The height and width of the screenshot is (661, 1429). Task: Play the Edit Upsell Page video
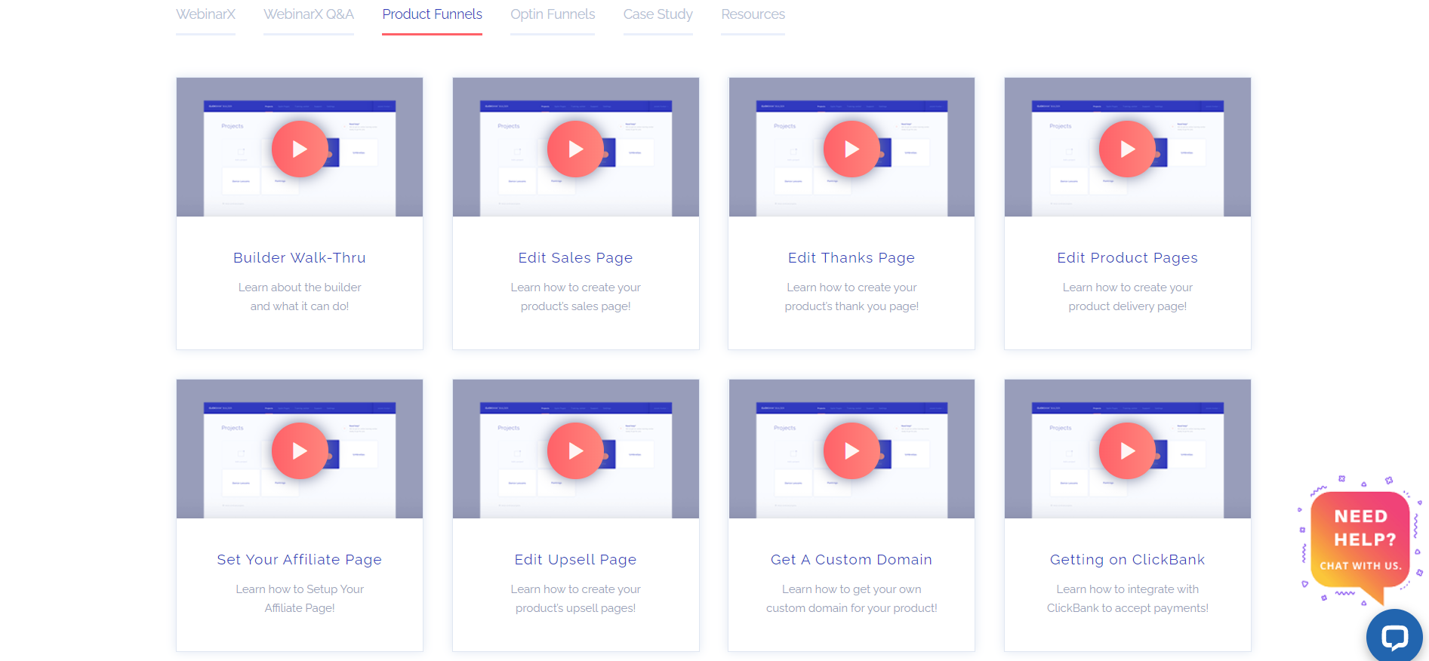[x=575, y=451]
